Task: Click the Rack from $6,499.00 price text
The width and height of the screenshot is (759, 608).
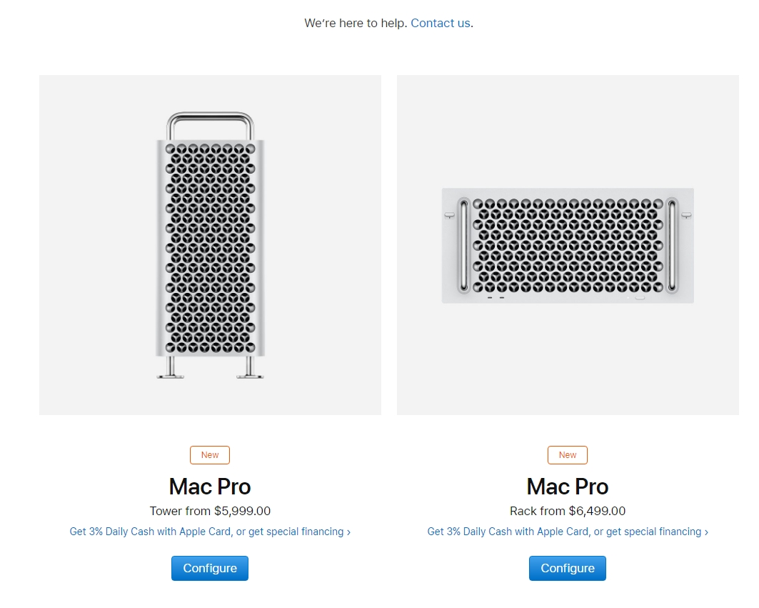Action: [568, 511]
